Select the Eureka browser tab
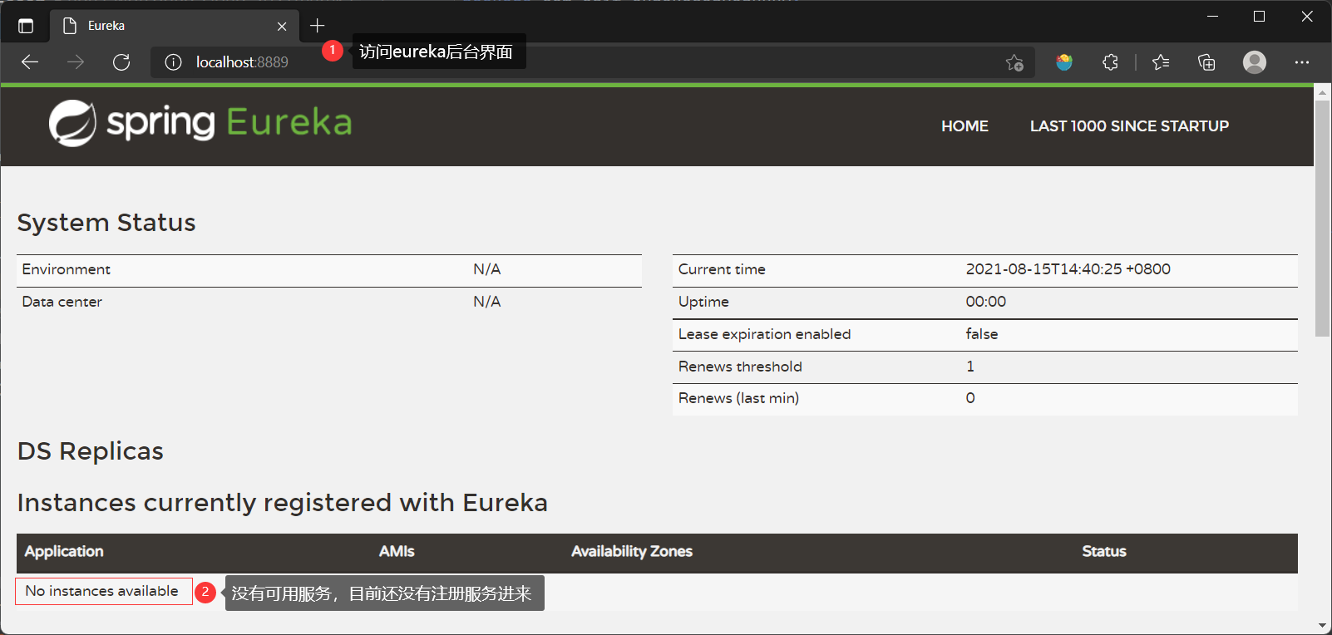This screenshot has width=1332, height=635. [x=175, y=26]
